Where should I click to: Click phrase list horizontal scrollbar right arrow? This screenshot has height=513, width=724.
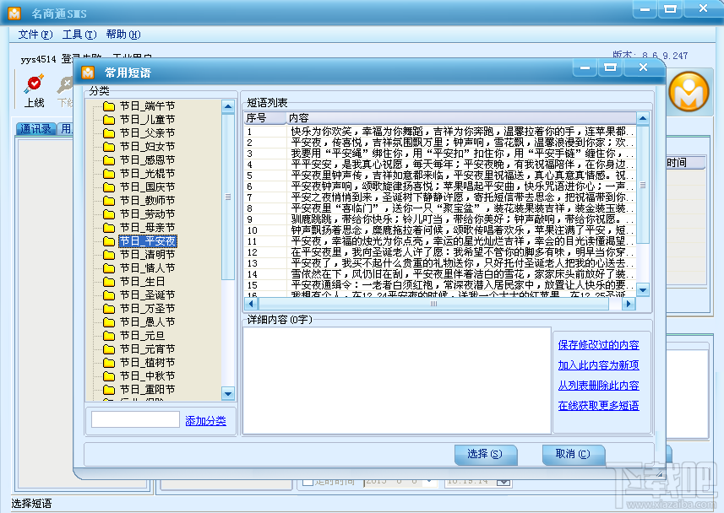click(628, 304)
